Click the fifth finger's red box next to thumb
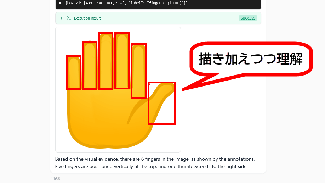 [138, 71]
